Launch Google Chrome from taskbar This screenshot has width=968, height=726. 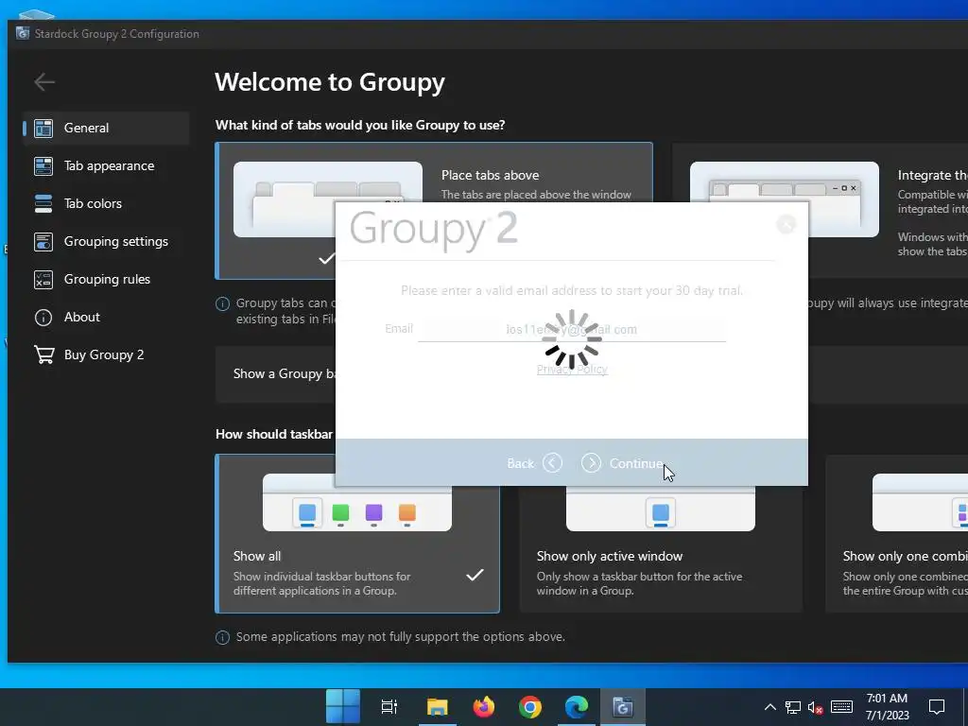coord(530,707)
